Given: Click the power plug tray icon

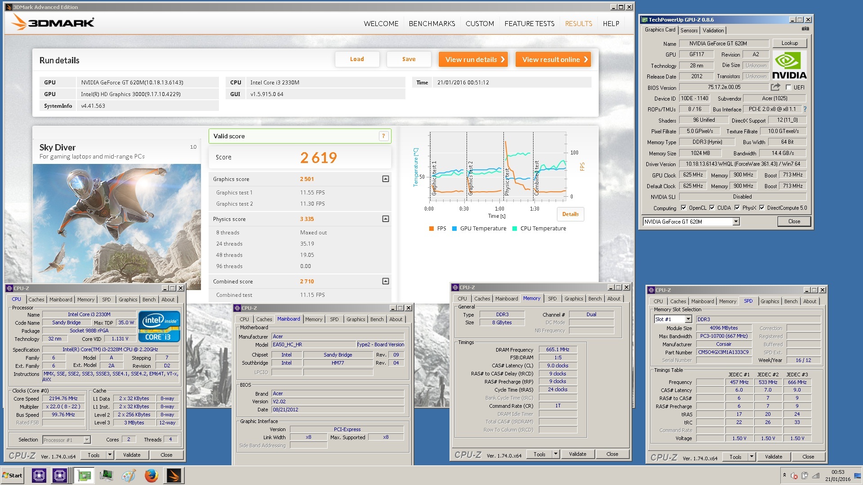Looking at the screenshot, I should pos(805,476).
